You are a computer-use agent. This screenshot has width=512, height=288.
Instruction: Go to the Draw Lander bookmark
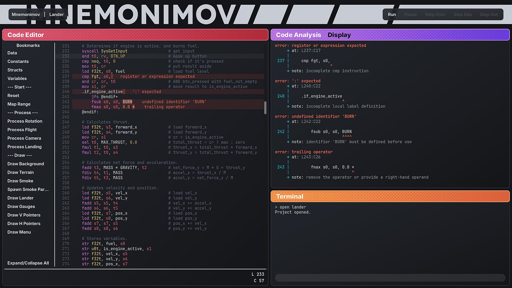click(21, 198)
